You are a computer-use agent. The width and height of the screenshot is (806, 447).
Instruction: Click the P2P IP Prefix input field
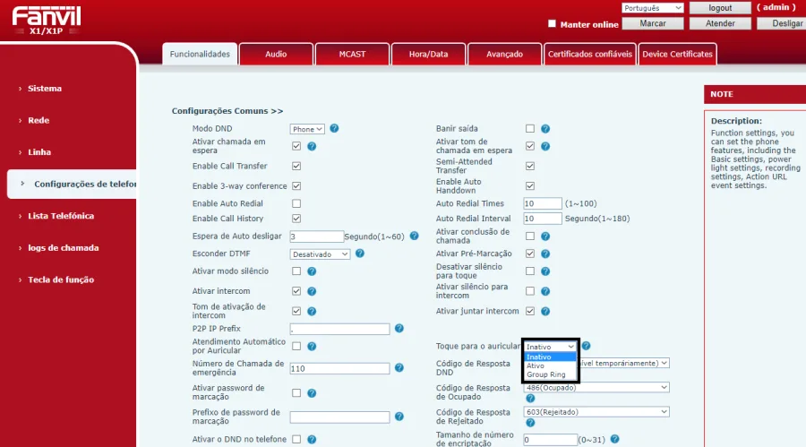pyautogui.click(x=339, y=329)
